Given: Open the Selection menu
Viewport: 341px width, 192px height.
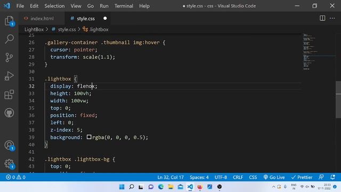Looking at the screenshot, I should [x=54, y=6].
